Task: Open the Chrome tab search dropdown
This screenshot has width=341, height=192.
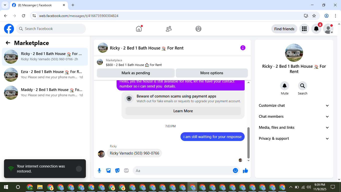Action: coord(5,5)
